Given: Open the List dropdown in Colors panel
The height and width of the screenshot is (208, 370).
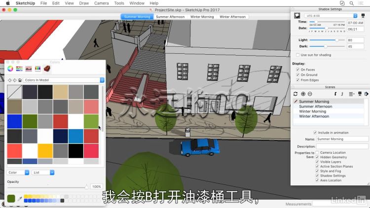Looking at the screenshot, I should tap(43, 173).
